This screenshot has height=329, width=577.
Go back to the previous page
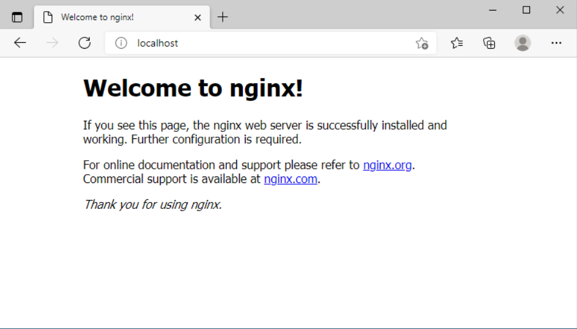(20, 43)
